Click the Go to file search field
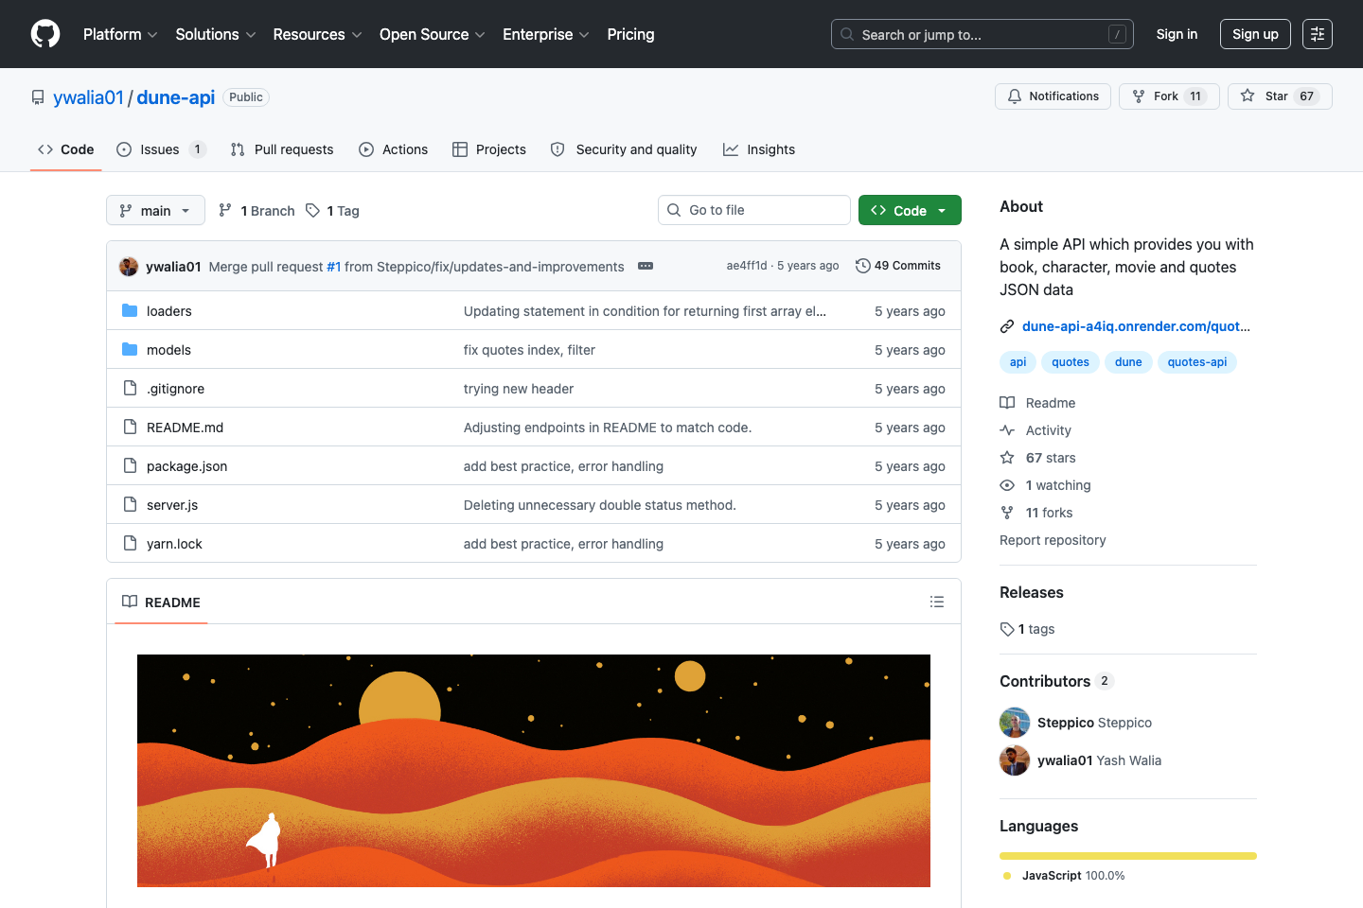1363x908 pixels. [753, 209]
